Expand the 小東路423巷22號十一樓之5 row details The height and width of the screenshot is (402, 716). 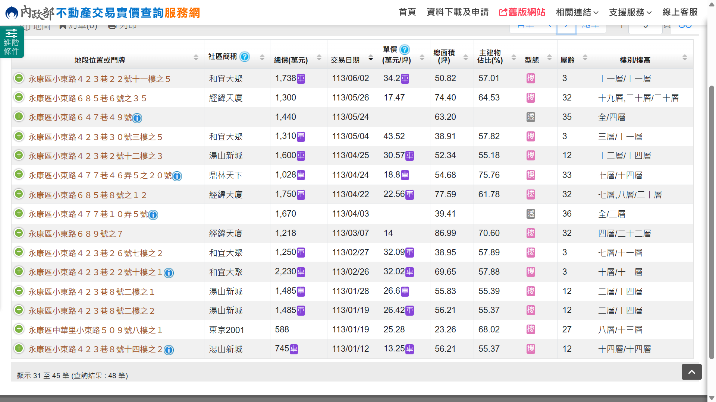[x=19, y=78]
